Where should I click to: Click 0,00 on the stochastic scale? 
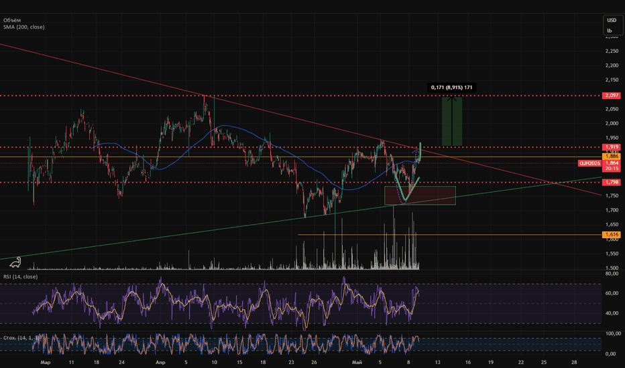point(612,354)
